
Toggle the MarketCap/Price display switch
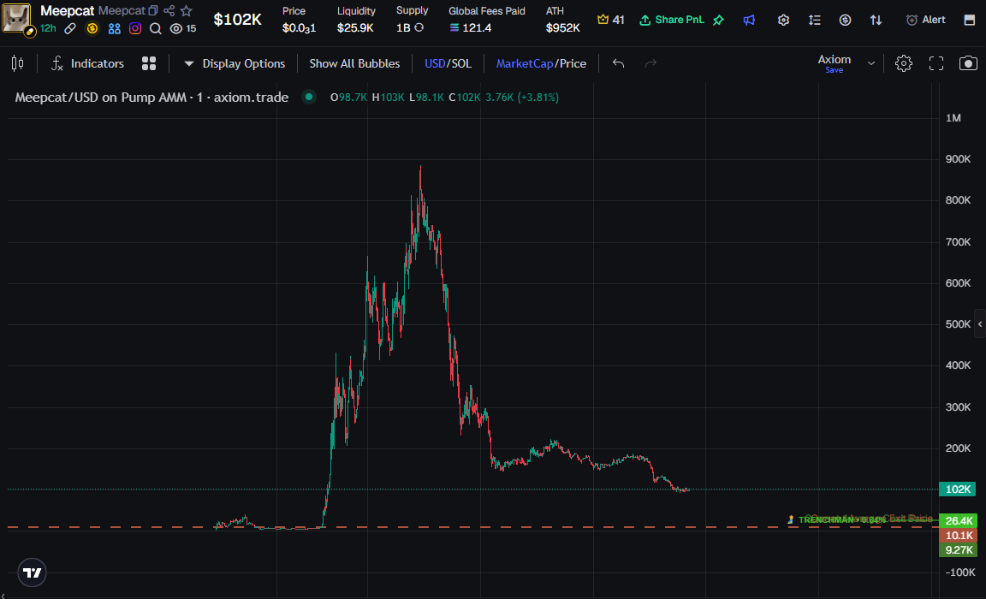coord(541,63)
